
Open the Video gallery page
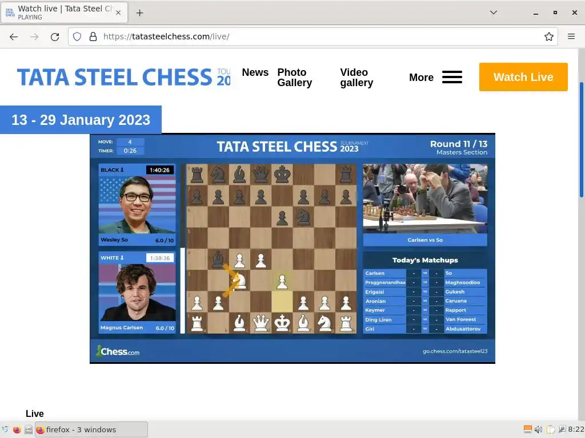click(x=356, y=78)
